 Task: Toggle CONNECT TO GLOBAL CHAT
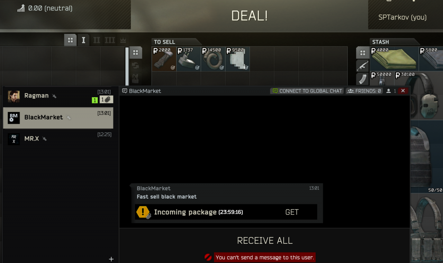[x=307, y=91]
